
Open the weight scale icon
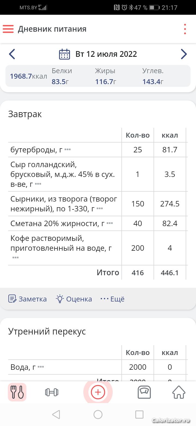(144, 392)
